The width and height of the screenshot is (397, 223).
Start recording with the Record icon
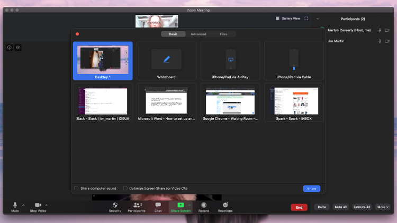point(204,205)
